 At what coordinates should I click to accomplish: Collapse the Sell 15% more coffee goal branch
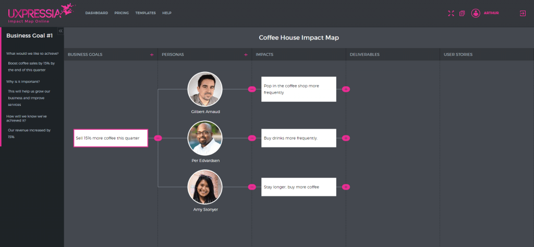pyautogui.click(x=158, y=138)
